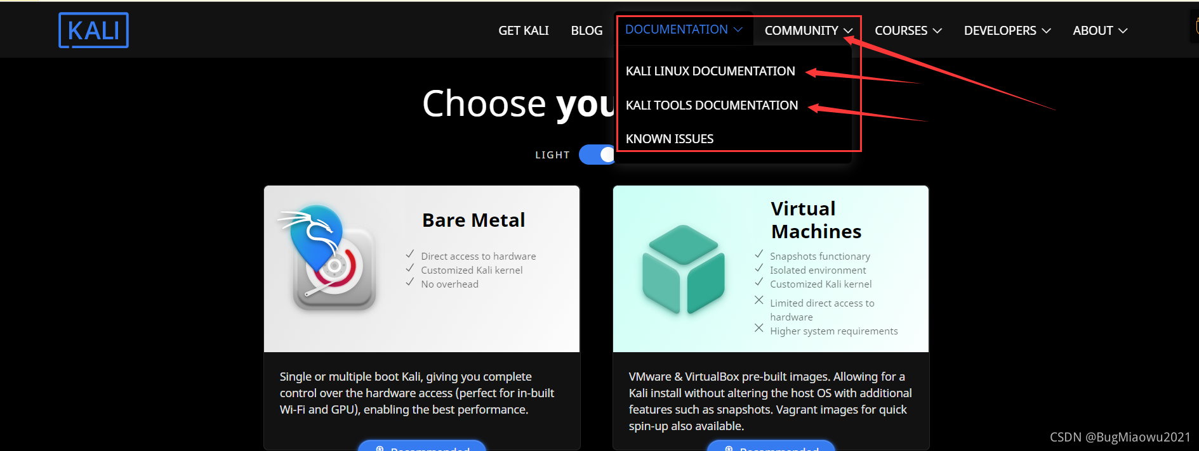Viewport: 1199px width, 451px height.
Task: Click 'Direct access to hardware' text
Action: point(479,256)
